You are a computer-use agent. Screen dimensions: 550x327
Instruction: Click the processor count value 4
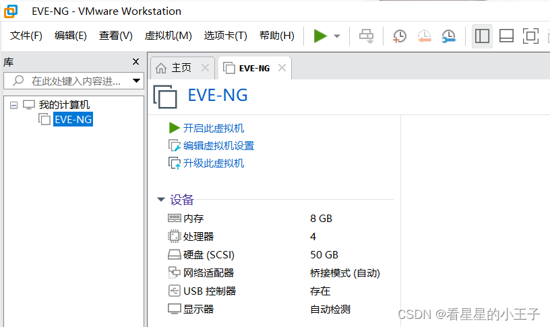313,237
